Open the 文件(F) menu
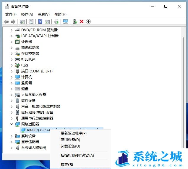This screenshot has height=169, width=188. click(11, 14)
